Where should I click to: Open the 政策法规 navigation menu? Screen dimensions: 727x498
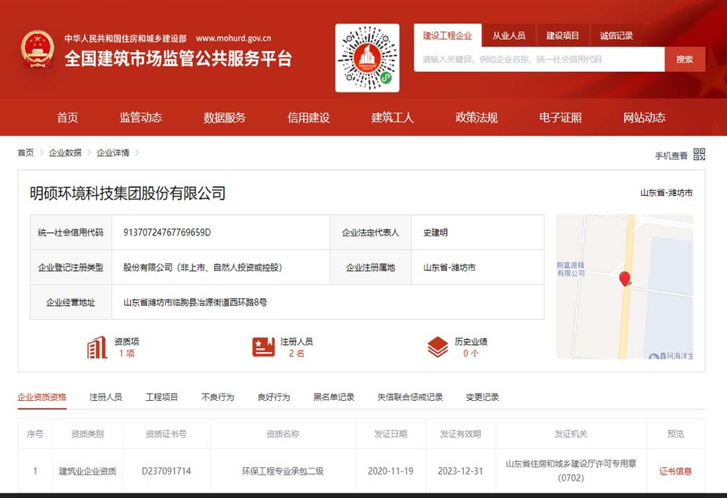pos(477,118)
